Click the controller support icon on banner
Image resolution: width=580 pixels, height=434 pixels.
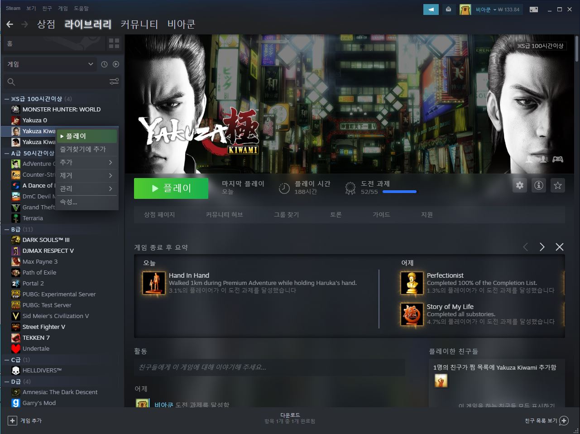(x=557, y=159)
